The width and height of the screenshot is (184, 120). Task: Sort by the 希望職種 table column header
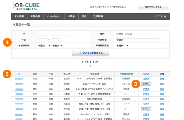point(94,74)
